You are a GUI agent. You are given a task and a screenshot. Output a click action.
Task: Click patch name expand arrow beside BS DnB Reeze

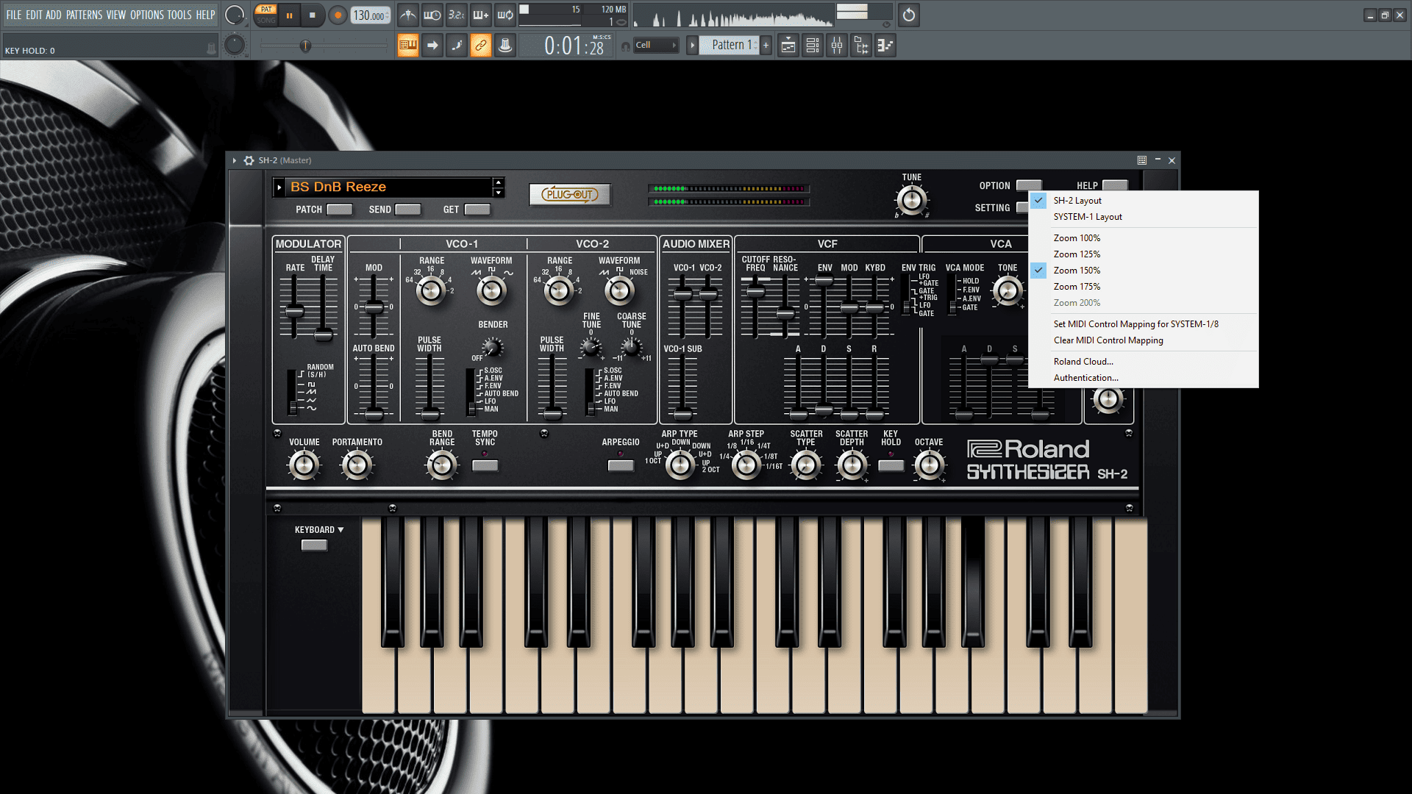pos(279,187)
